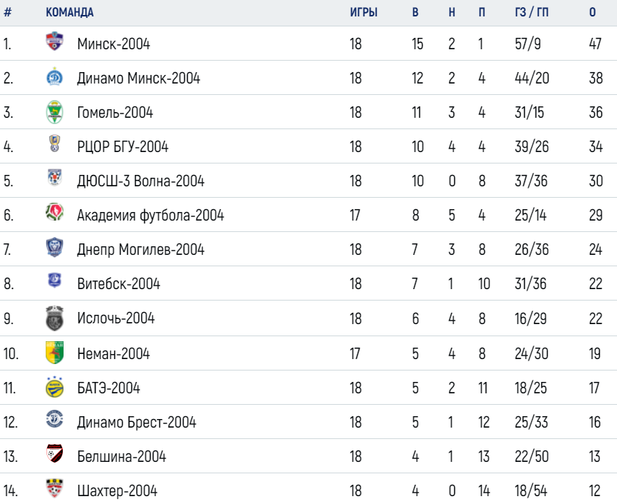This screenshot has width=617, height=504.
Task: Click the КОМАНДА column header
Action: [x=70, y=12]
